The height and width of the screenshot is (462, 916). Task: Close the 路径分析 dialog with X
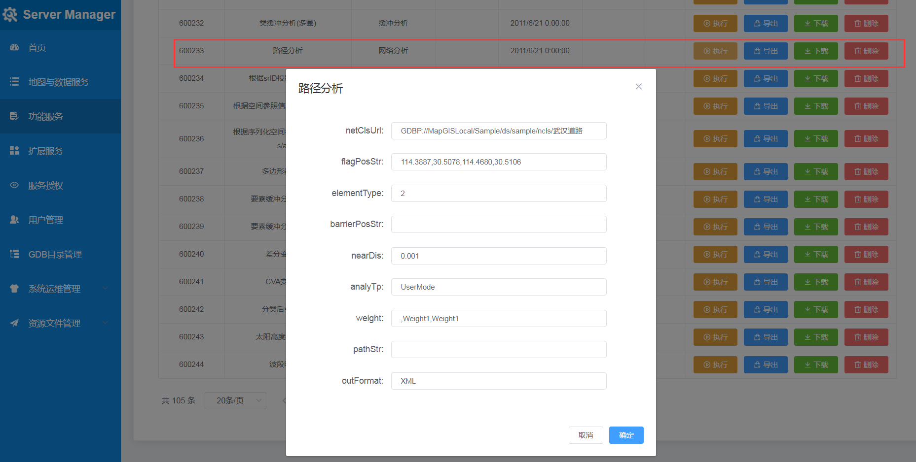[639, 87]
